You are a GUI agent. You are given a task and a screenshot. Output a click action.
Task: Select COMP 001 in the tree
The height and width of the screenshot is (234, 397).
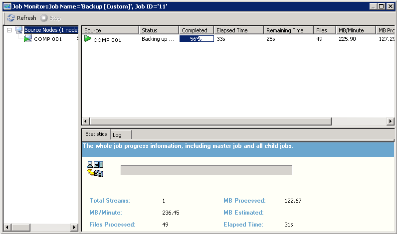tap(48, 39)
